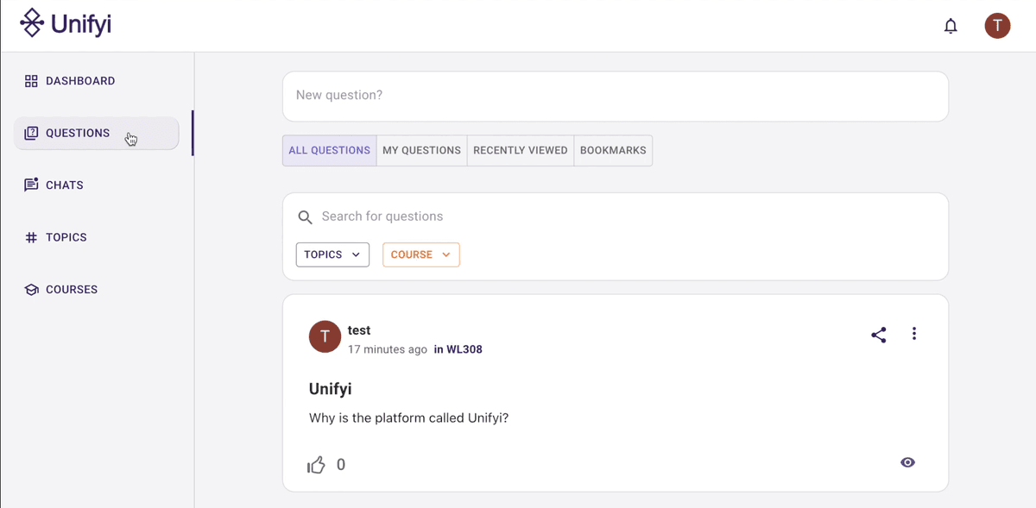The width and height of the screenshot is (1036, 508).
Task: Expand the TOPICS filter dropdown
Action: 332,254
